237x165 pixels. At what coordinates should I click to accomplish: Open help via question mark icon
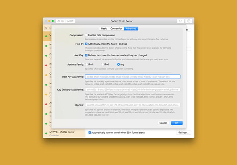[189, 21]
